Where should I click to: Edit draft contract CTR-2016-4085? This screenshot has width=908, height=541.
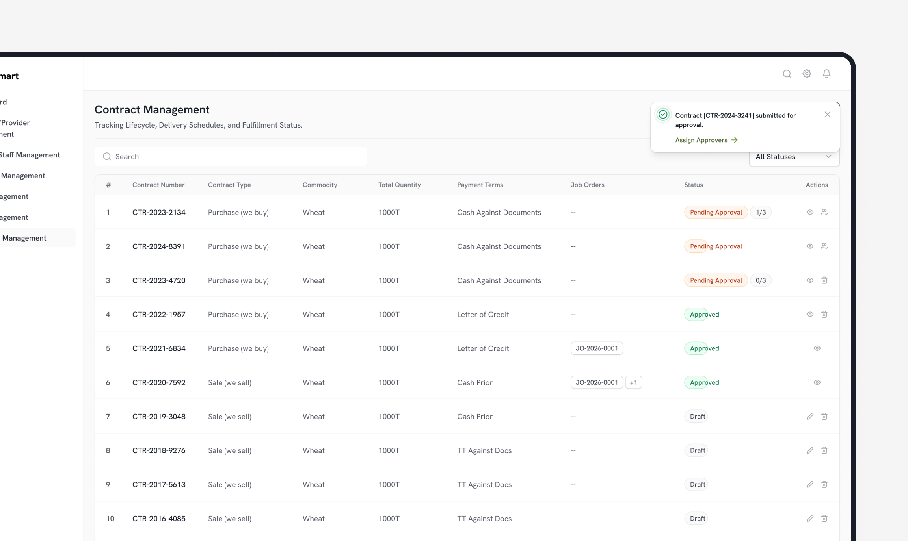coord(810,519)
